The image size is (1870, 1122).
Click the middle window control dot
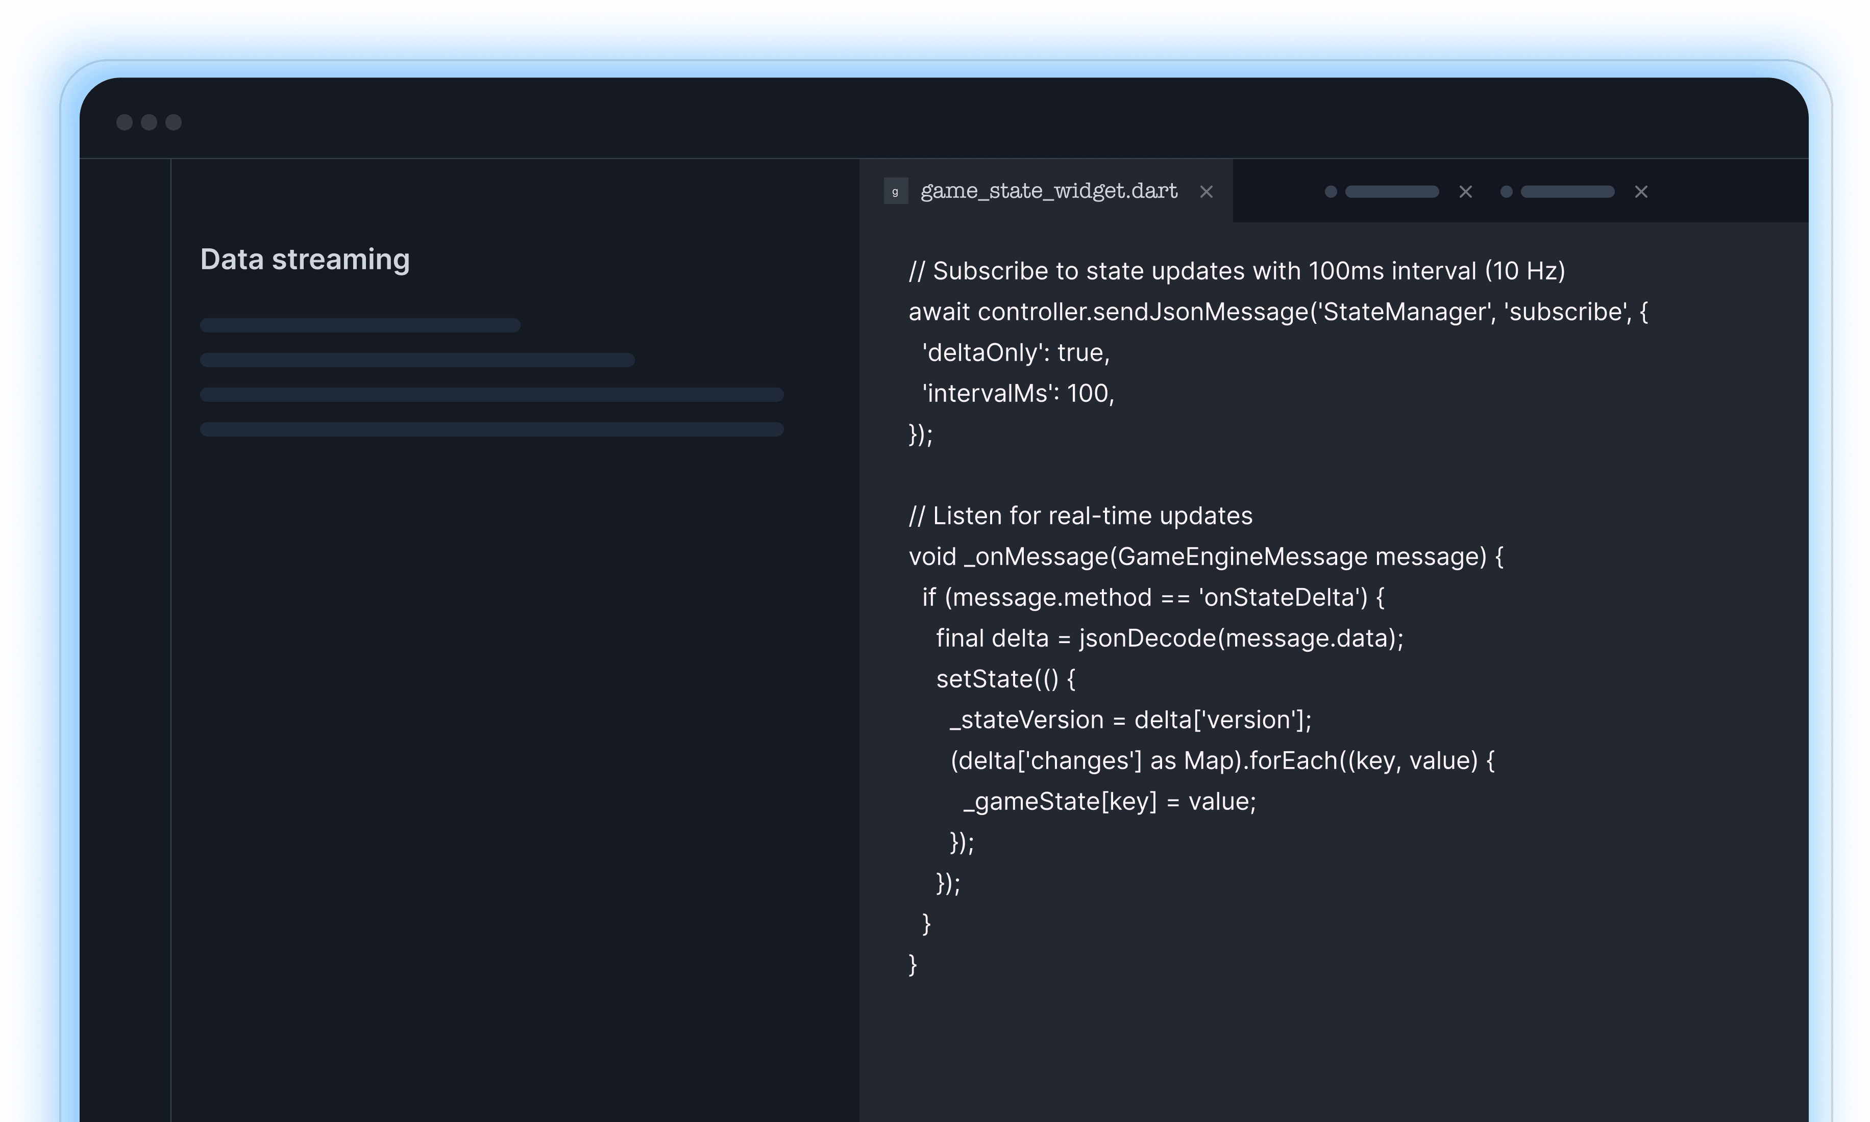point(149,122)
